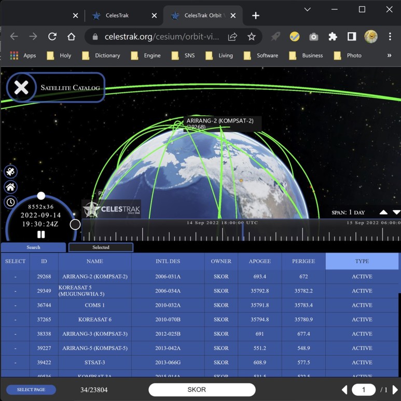
Task: Click the 2013-066G designator cell
Action: click(x=168, y=363)
